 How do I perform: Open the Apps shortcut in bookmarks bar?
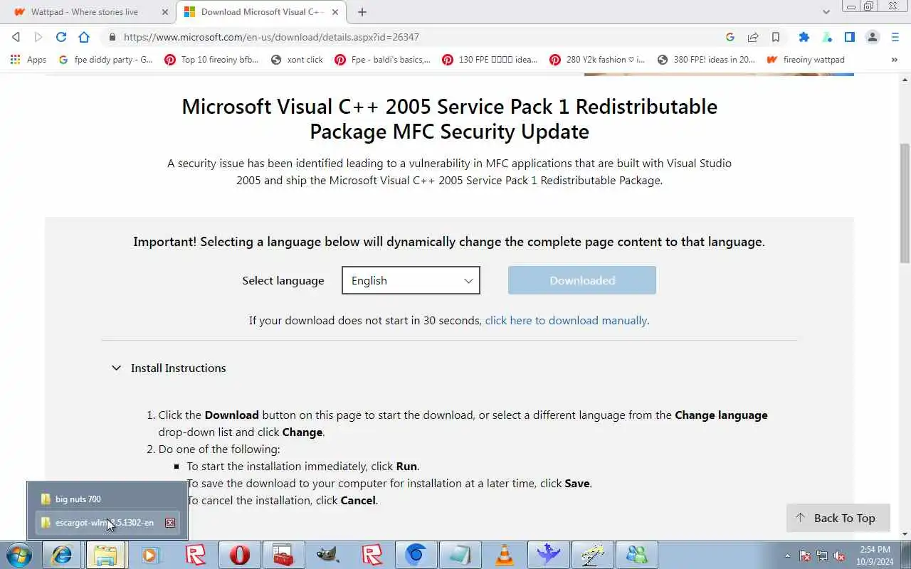click(x=28, y=60)
